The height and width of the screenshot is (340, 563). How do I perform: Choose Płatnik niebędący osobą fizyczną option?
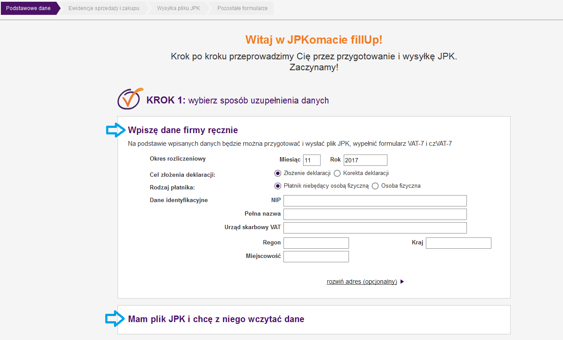tap(278, 186)
